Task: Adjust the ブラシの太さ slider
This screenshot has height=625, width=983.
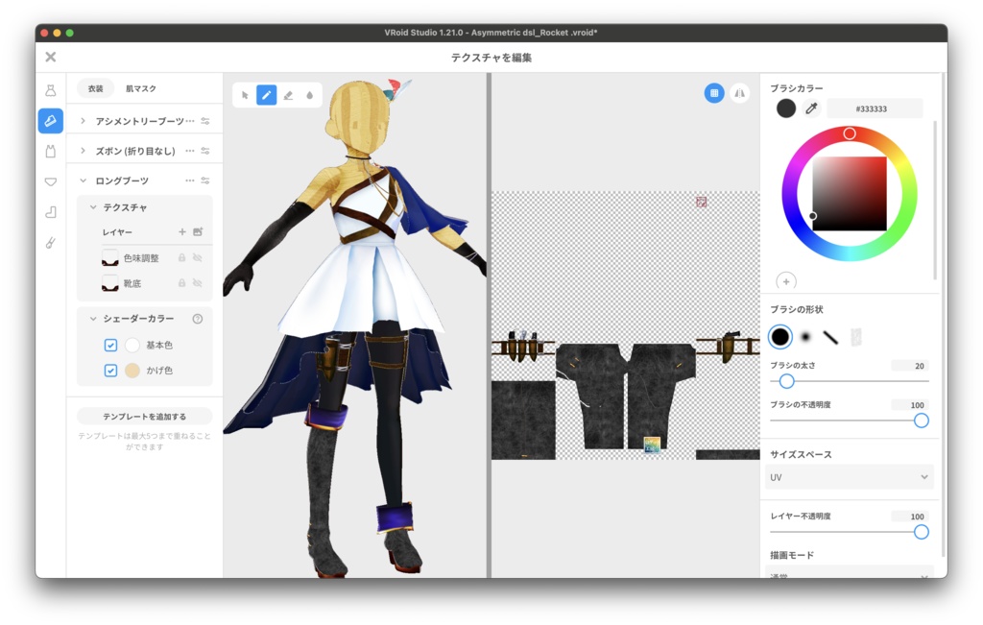Action: coord(786,381)
